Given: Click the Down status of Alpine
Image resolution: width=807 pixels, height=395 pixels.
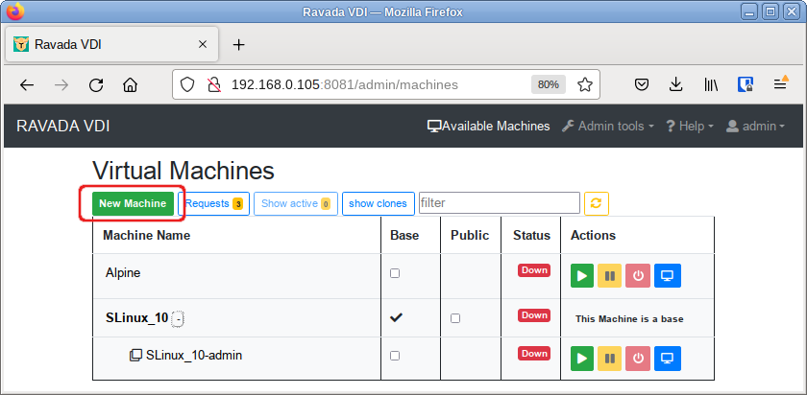Looking at the screenshot, I should pyautogui.click(x=534, y=270).
